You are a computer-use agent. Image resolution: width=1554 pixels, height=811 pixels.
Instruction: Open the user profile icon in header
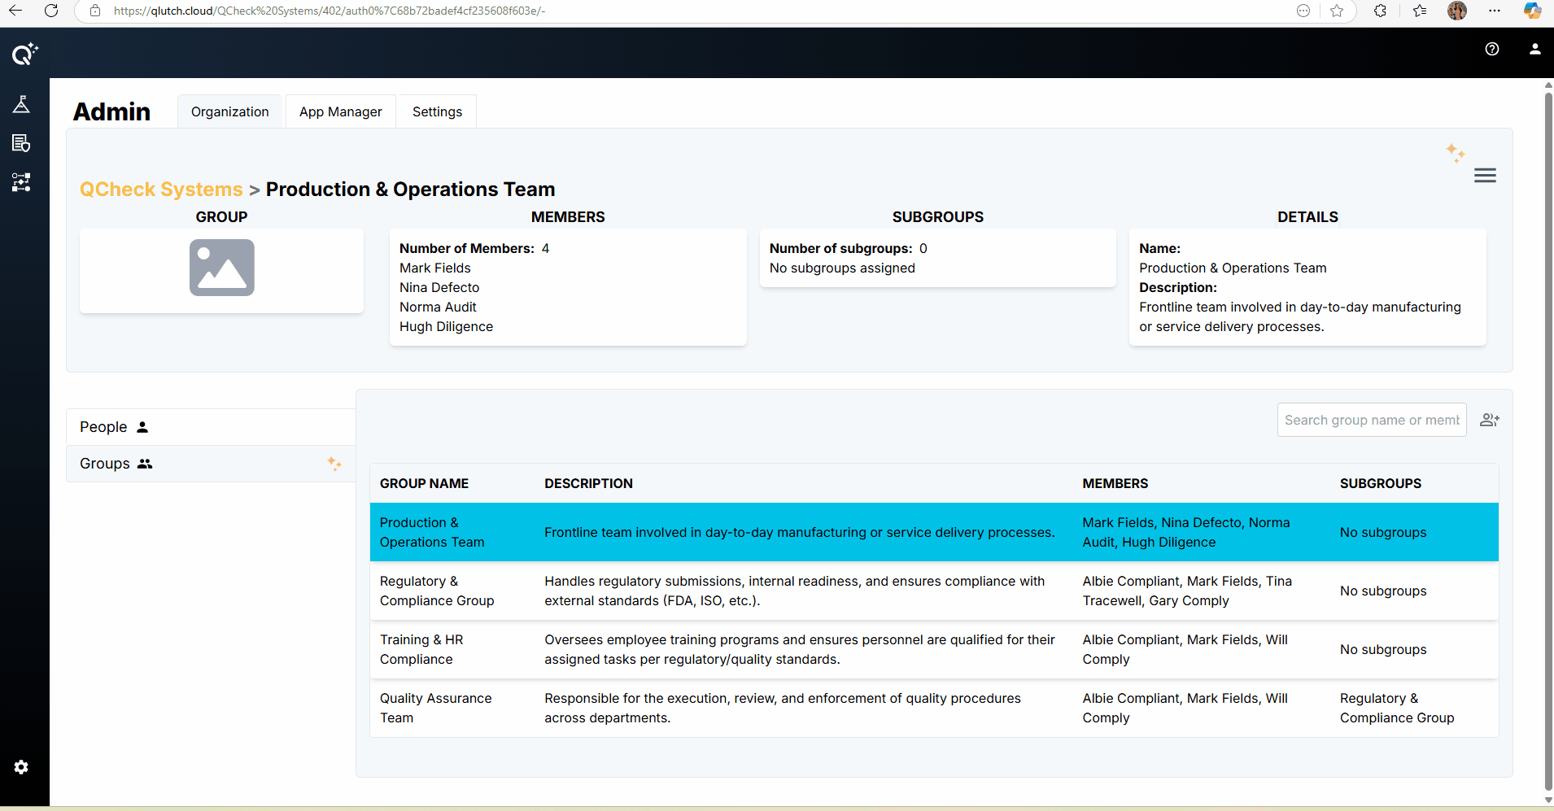(x=1534, y=49)
